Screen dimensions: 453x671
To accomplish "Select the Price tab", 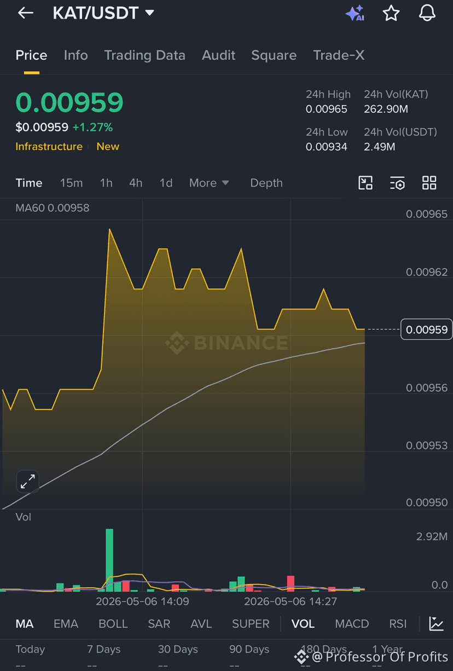I will 31,55.
